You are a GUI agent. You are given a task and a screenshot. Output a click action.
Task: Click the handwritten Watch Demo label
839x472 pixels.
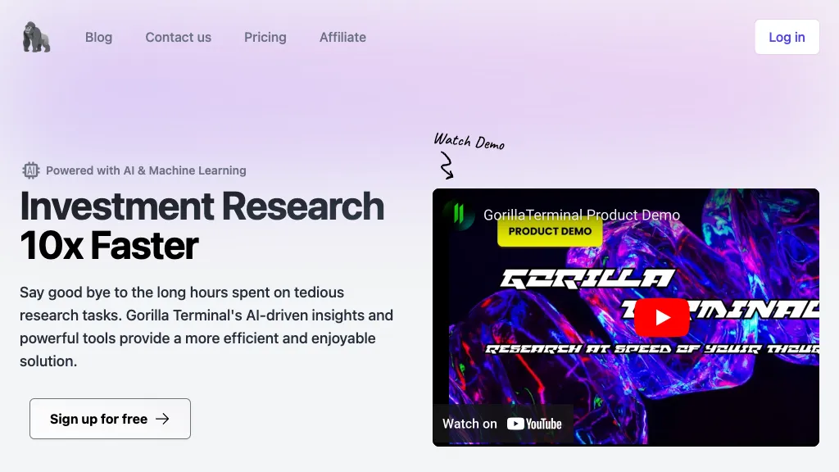click(x=469, y=141)
